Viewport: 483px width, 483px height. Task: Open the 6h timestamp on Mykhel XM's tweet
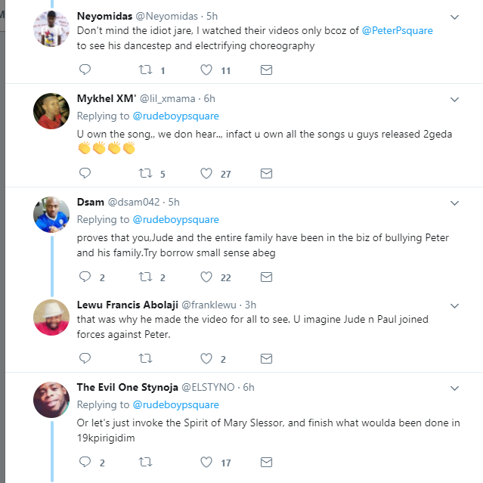tap(209, 99)
